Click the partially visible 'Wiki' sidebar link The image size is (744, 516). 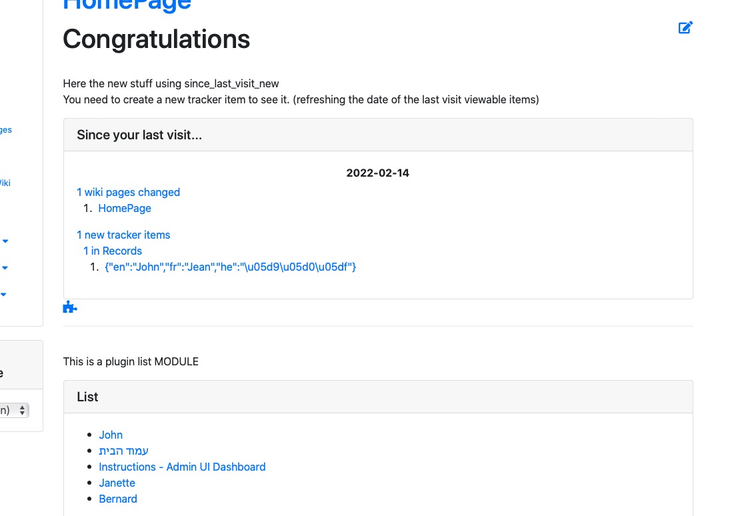5,183
